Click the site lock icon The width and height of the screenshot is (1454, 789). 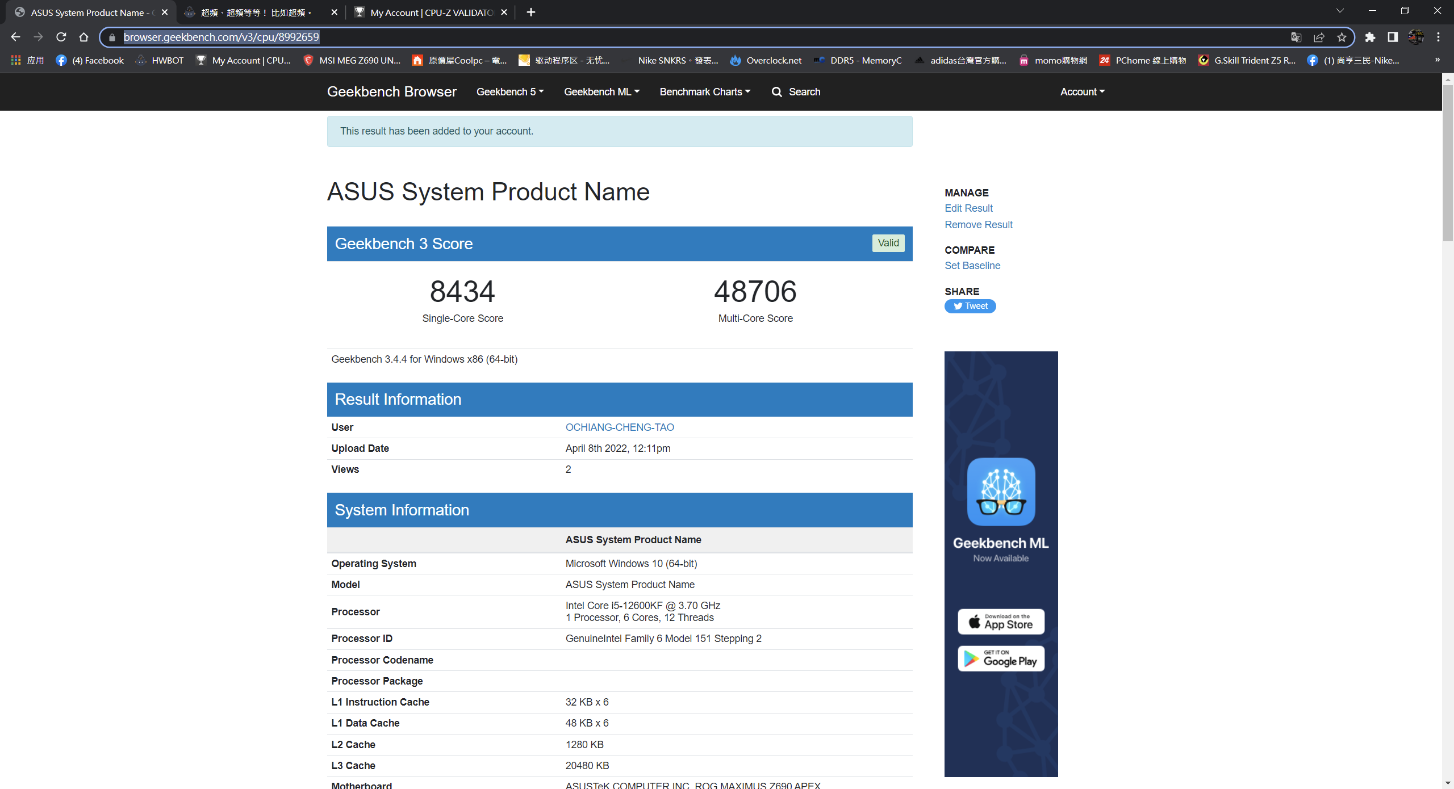tap(112, 37)
